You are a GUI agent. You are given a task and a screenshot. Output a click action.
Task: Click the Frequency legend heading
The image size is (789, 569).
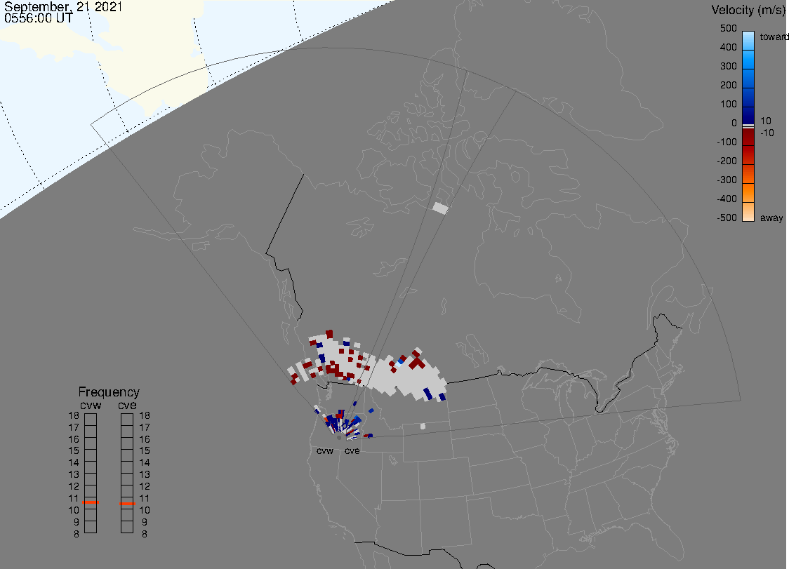click(x=109, y=392)
